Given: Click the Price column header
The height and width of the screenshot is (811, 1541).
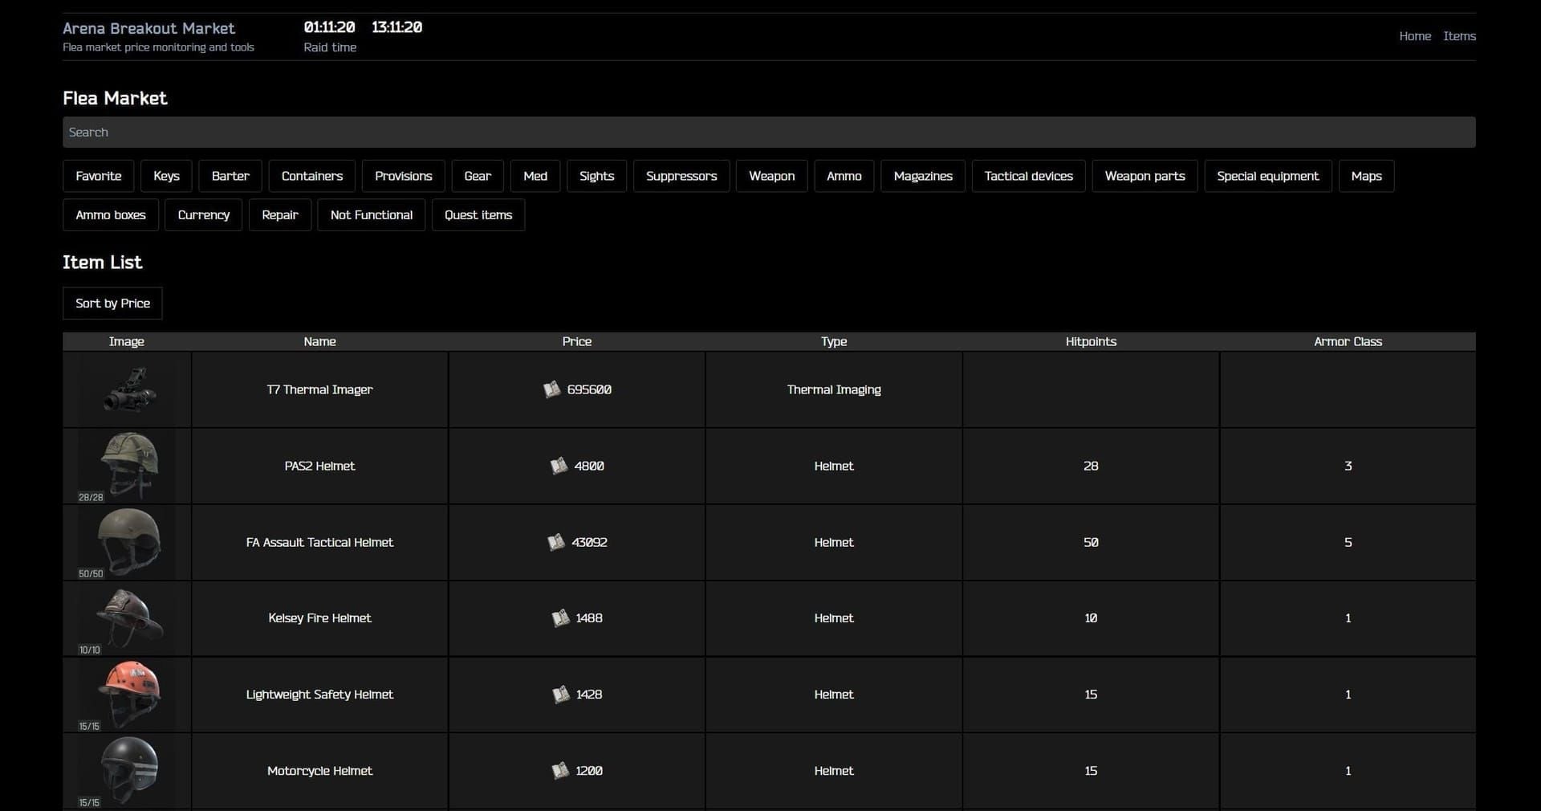Looking at the screenshot, I should (x=576, y=341).
